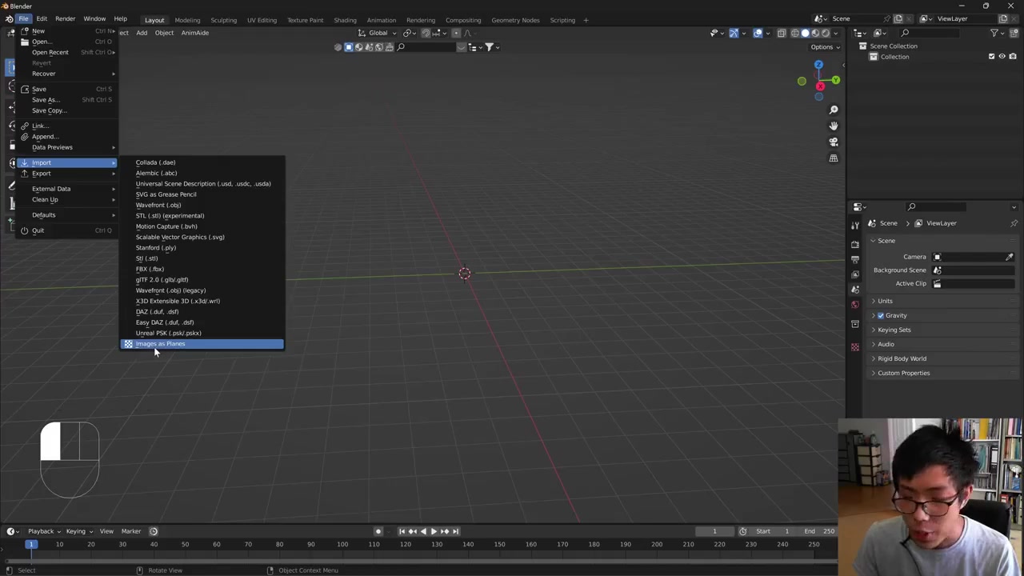Choose Images as Planes import option
This screenshot has width=1024, height=576.
[160, 344]
